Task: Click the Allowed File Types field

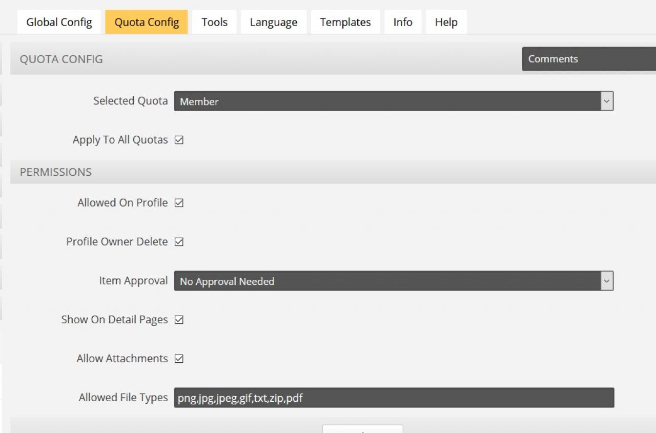Action: point(393,398)
